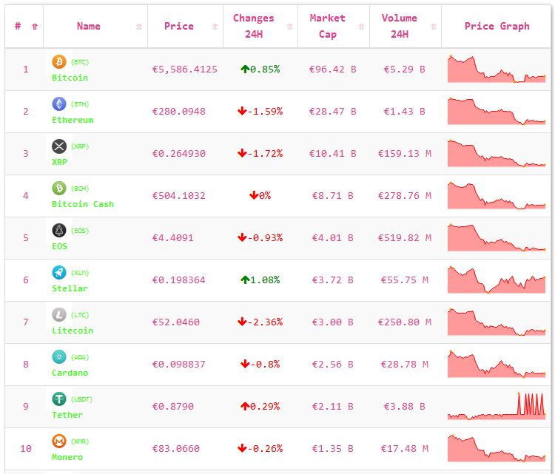The width and height of the screenshot is (555, 474).
Task: Click the Volume 24H column header
Action: [x=399, y=26]
